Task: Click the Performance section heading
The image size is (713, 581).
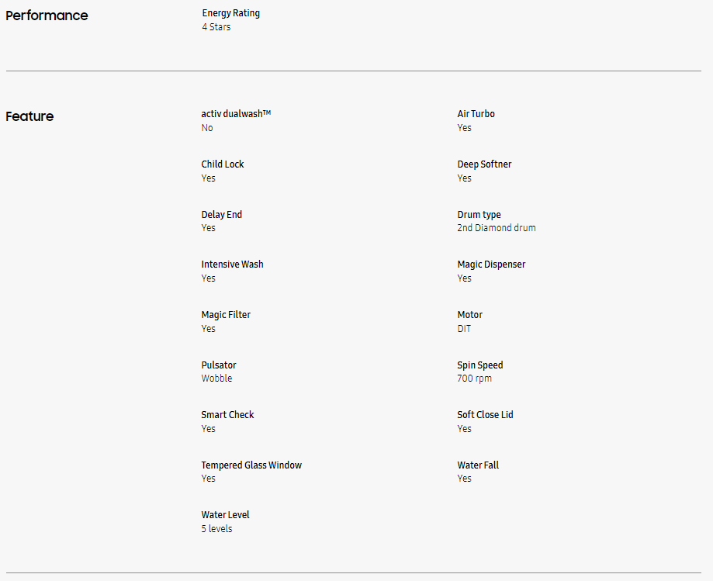Action: [x=47, y=16]
